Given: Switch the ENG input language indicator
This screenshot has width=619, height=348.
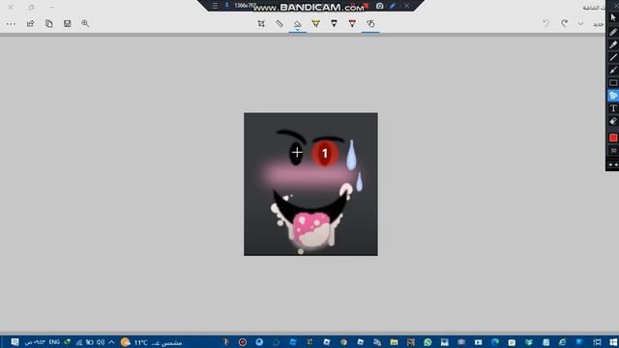Looking at the screenshot, I should [54, 342].
